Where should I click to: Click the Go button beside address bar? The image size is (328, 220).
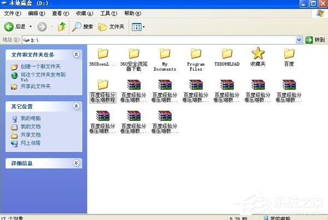click(315, 40)
